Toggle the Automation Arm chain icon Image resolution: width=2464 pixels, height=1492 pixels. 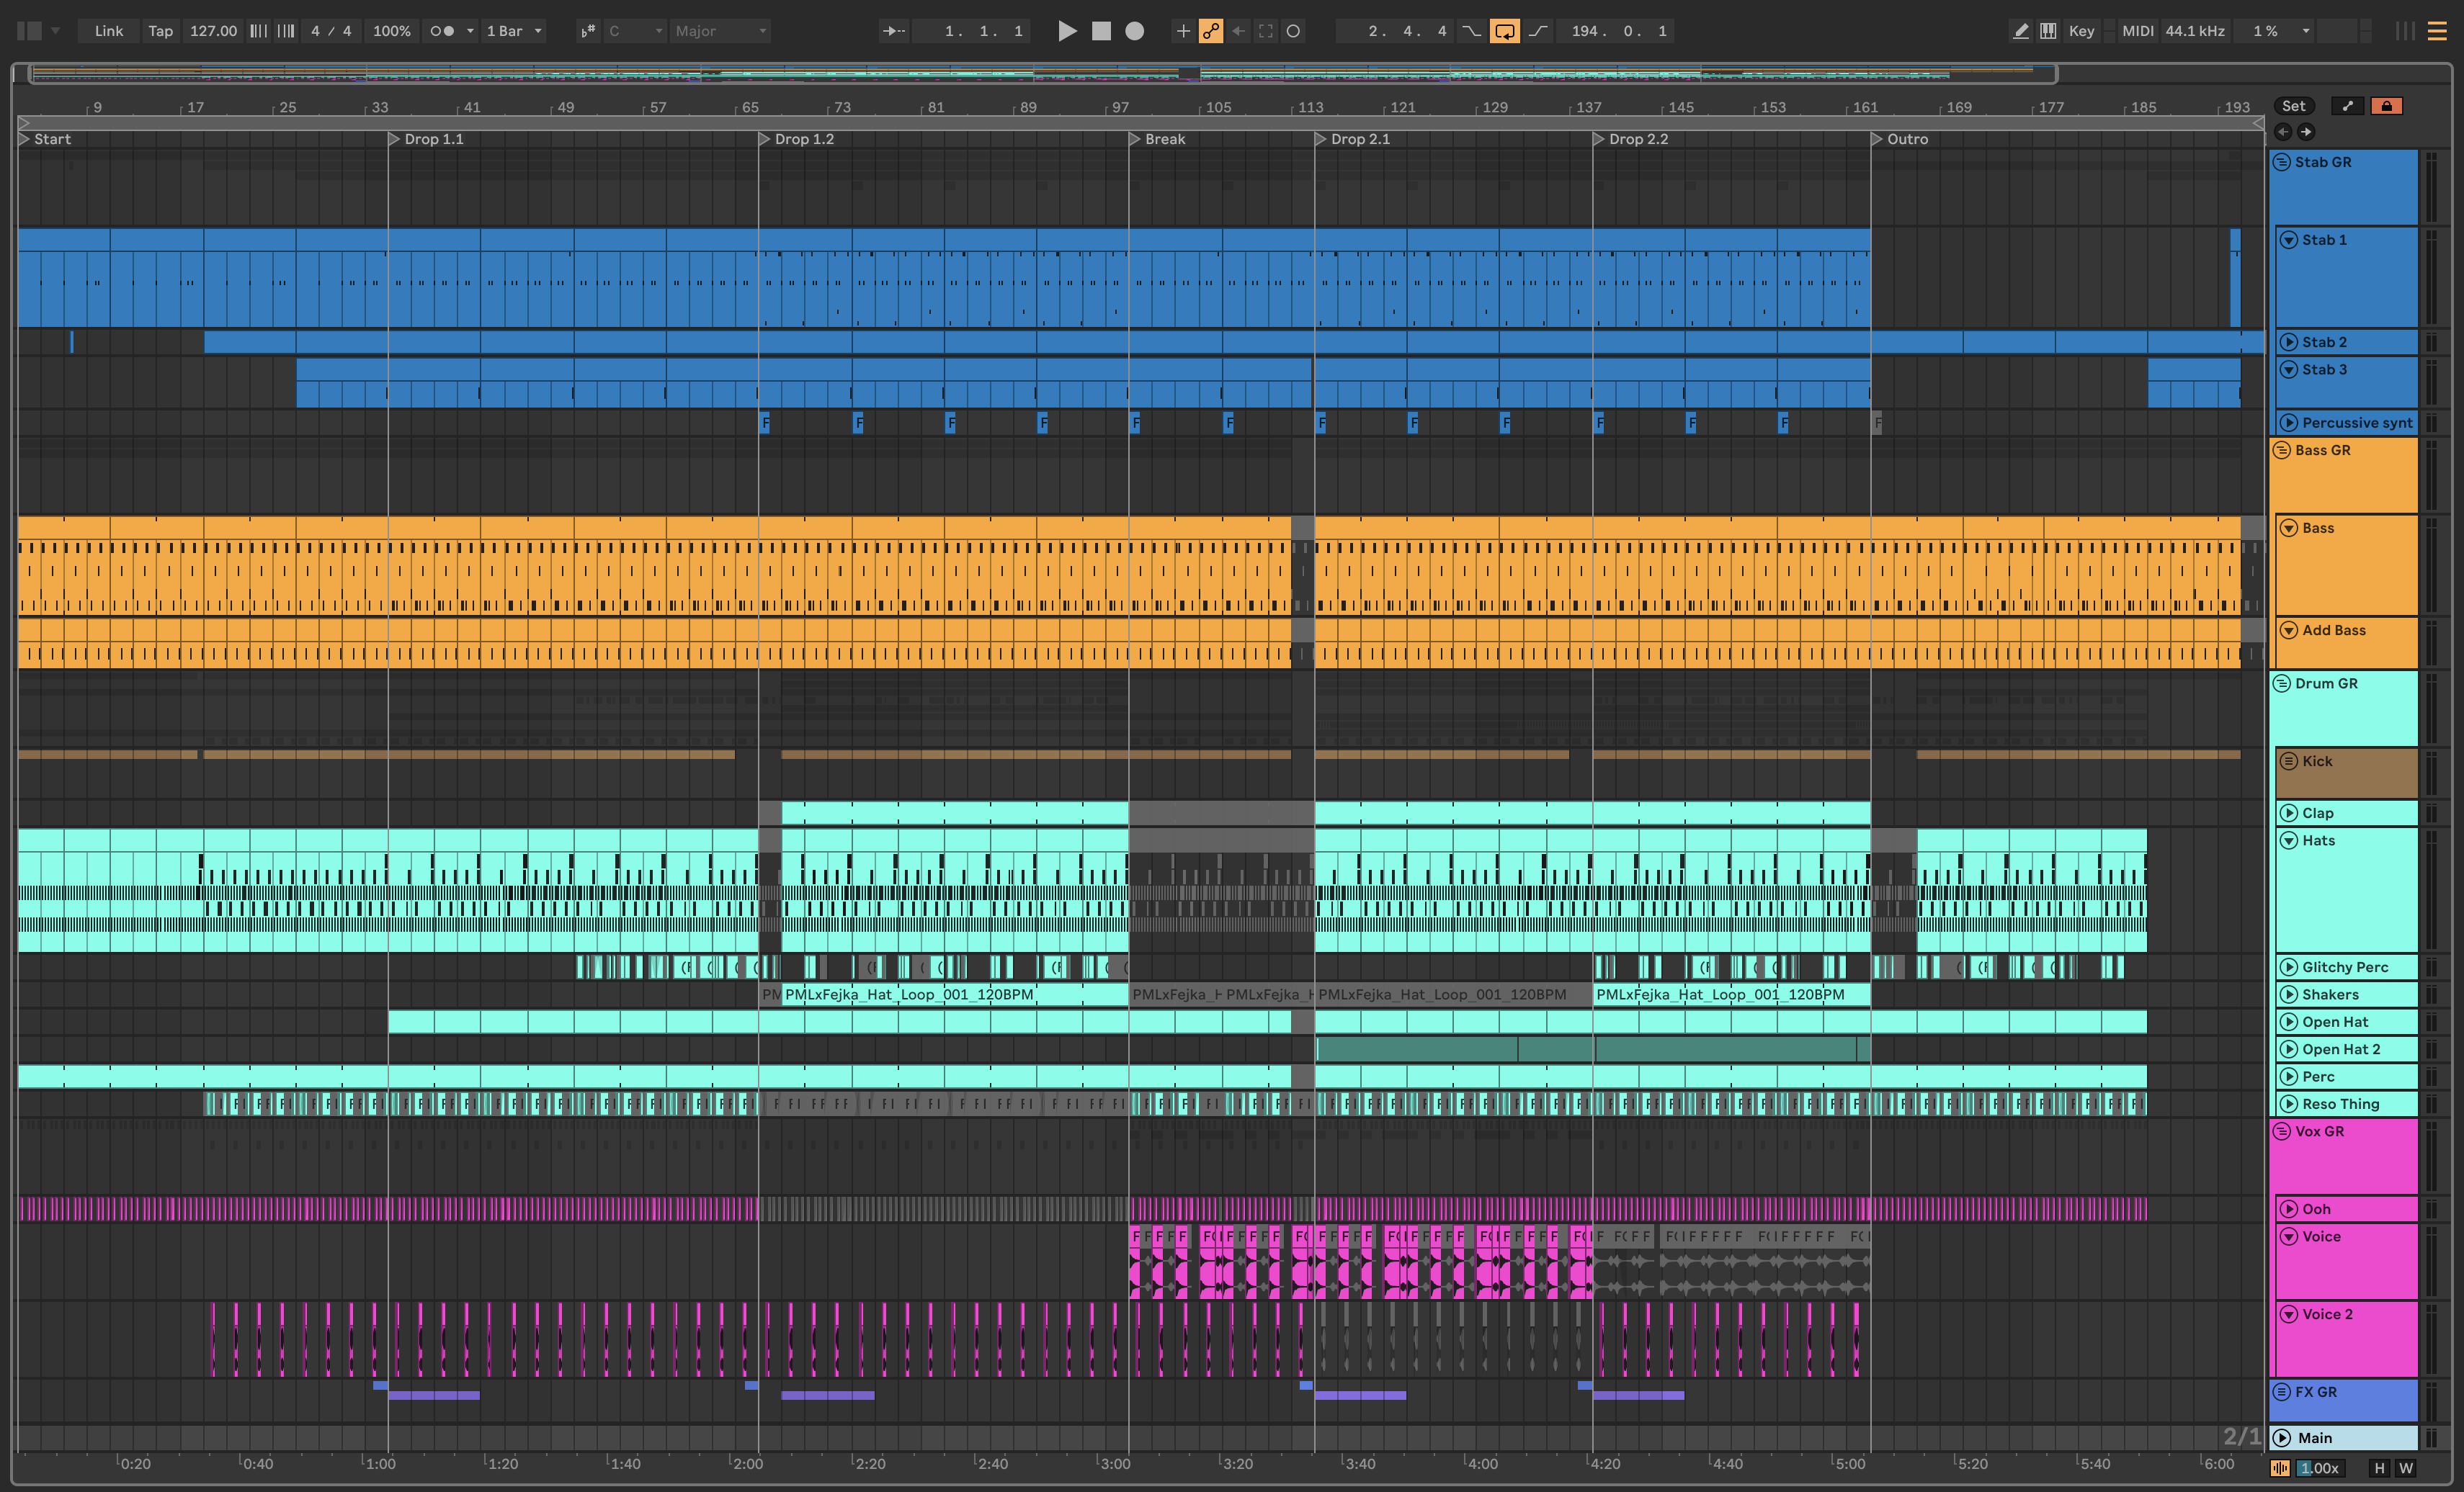tap(1210, 31)
